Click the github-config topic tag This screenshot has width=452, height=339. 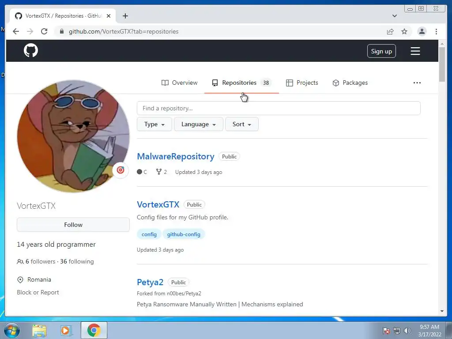184,234
